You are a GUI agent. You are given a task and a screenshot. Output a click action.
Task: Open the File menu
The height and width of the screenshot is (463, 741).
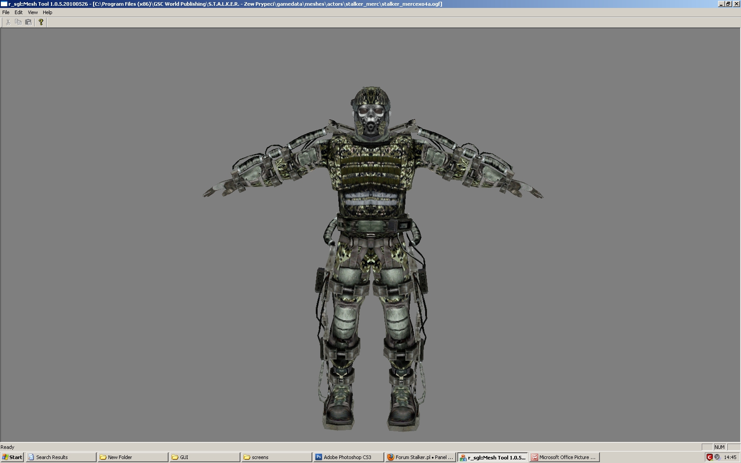point(6,12)
